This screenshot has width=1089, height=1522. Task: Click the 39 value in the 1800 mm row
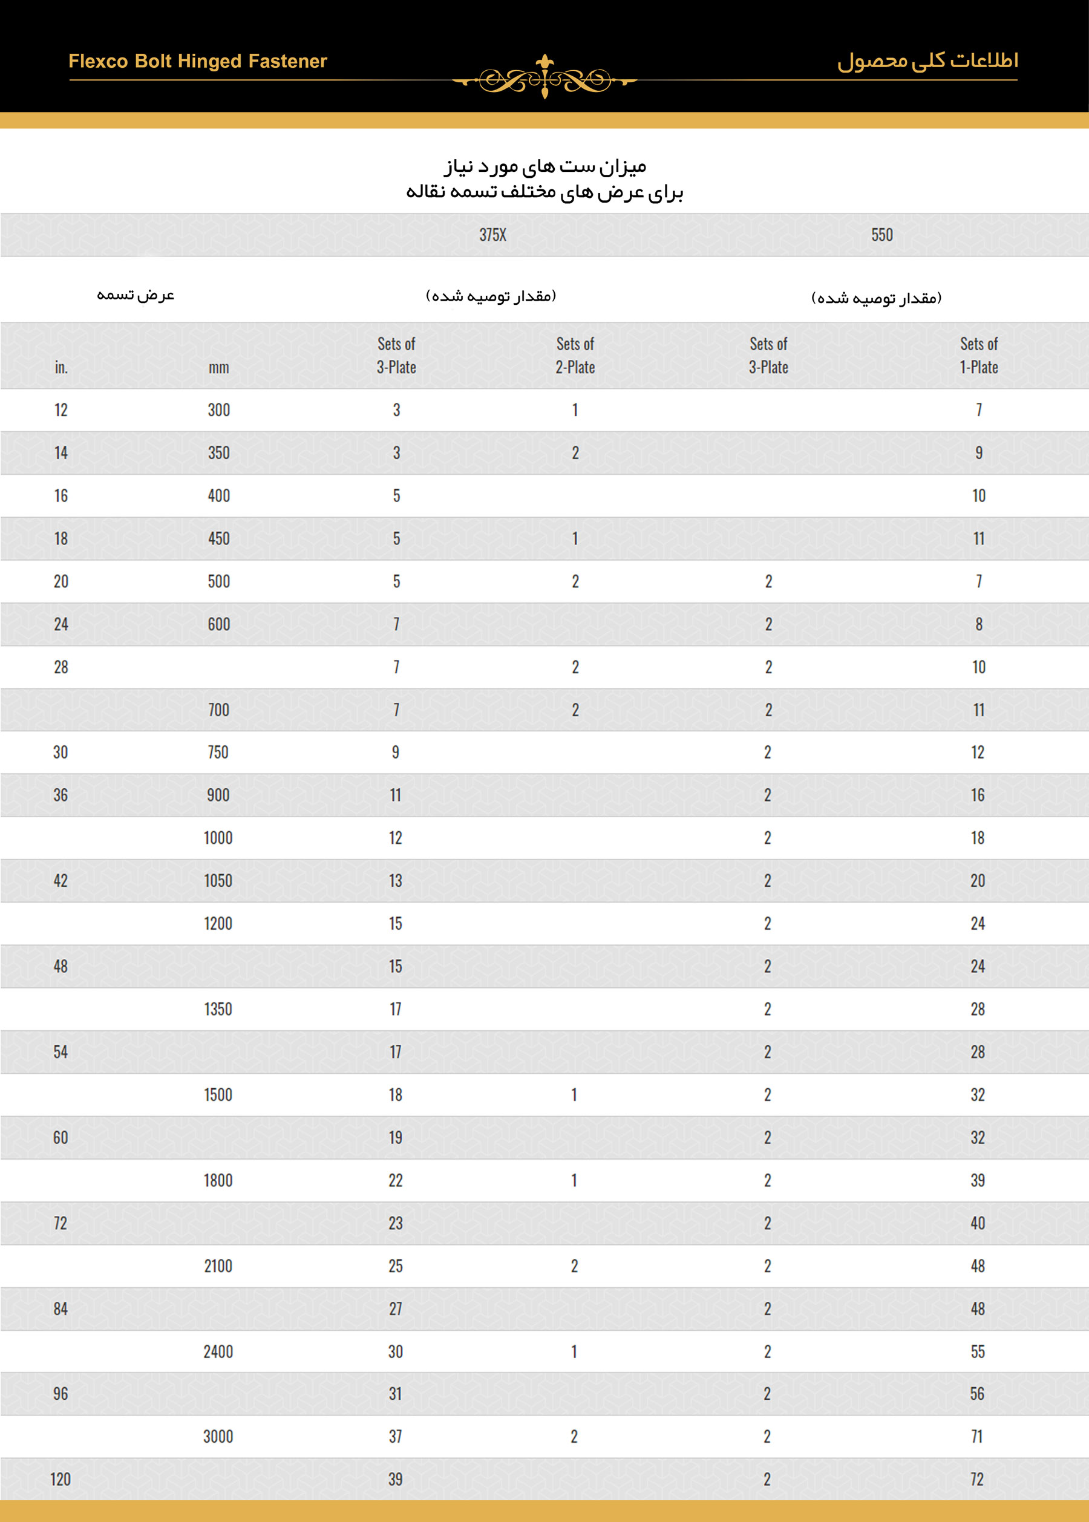pyautogui.click(x=978, y=1180)
